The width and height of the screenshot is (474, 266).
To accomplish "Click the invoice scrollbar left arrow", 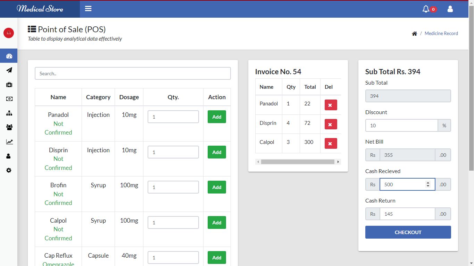I will pos(258,162).
